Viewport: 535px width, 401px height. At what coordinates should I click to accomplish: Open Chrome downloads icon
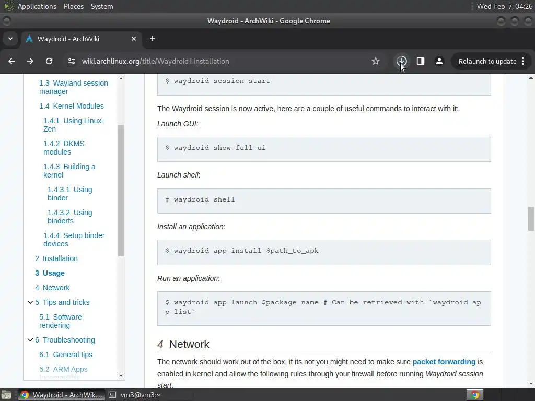point(402,62)
